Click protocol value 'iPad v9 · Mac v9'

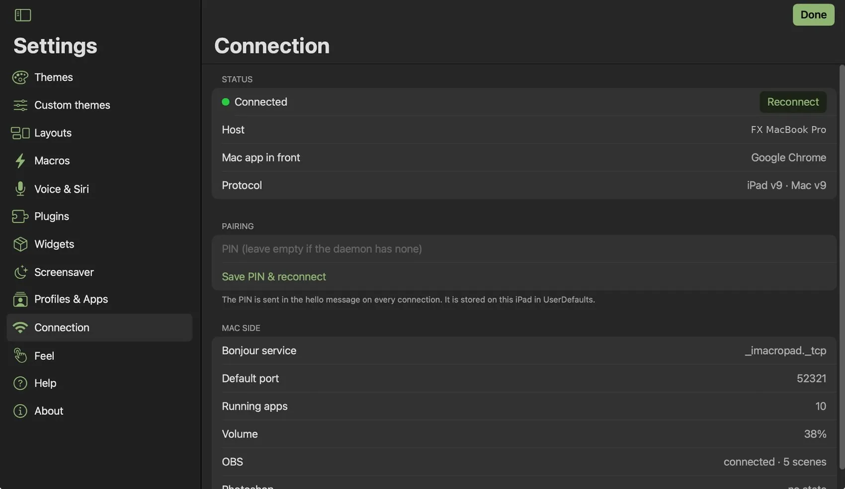tap(786, 185)
